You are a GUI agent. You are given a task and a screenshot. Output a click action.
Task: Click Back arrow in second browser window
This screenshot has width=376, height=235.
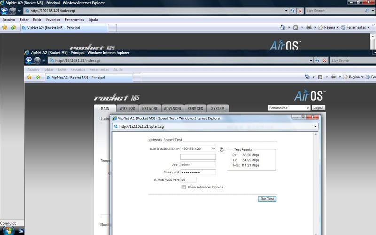[x=29, y=61]
